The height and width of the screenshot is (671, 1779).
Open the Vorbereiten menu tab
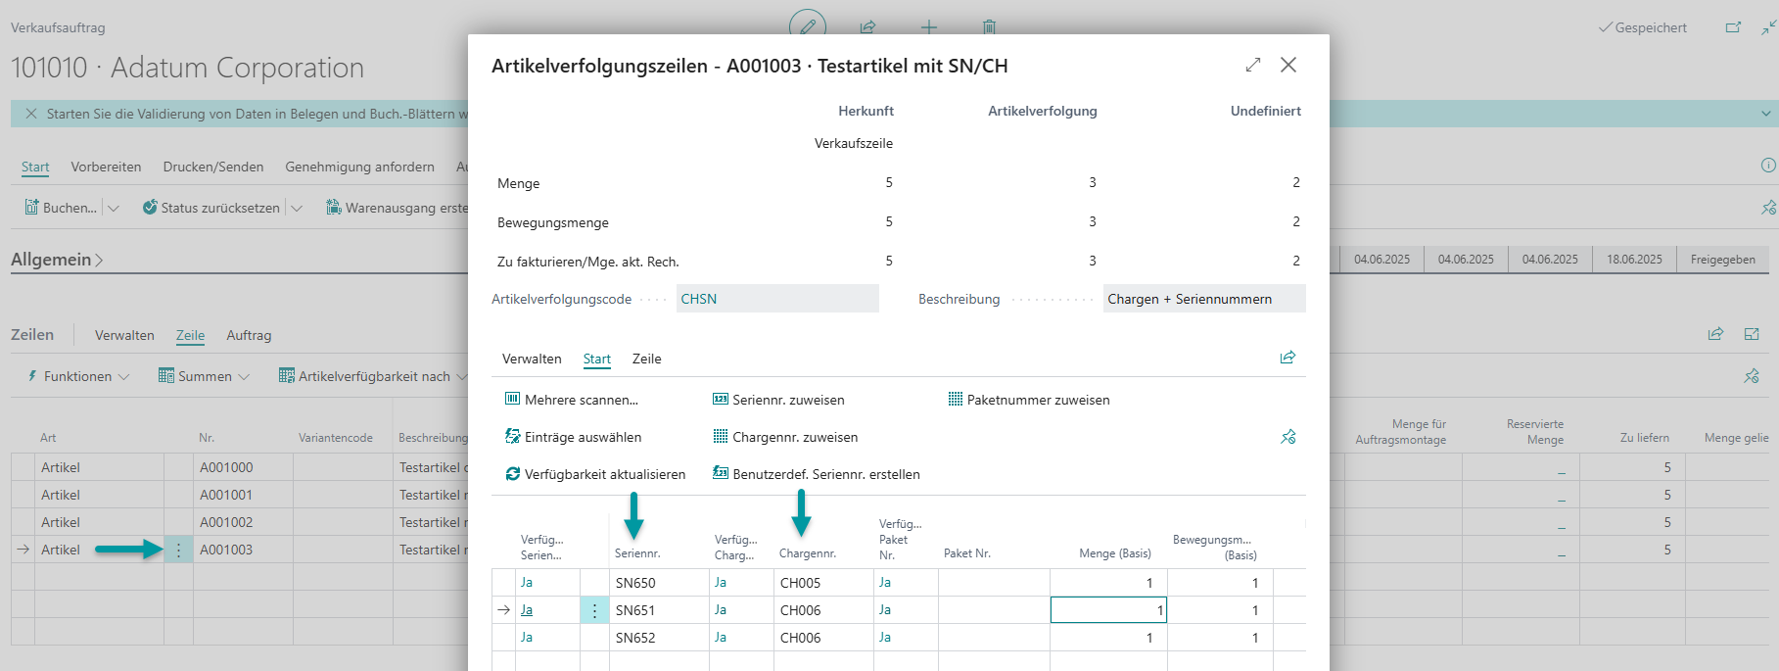coord(106,167)
